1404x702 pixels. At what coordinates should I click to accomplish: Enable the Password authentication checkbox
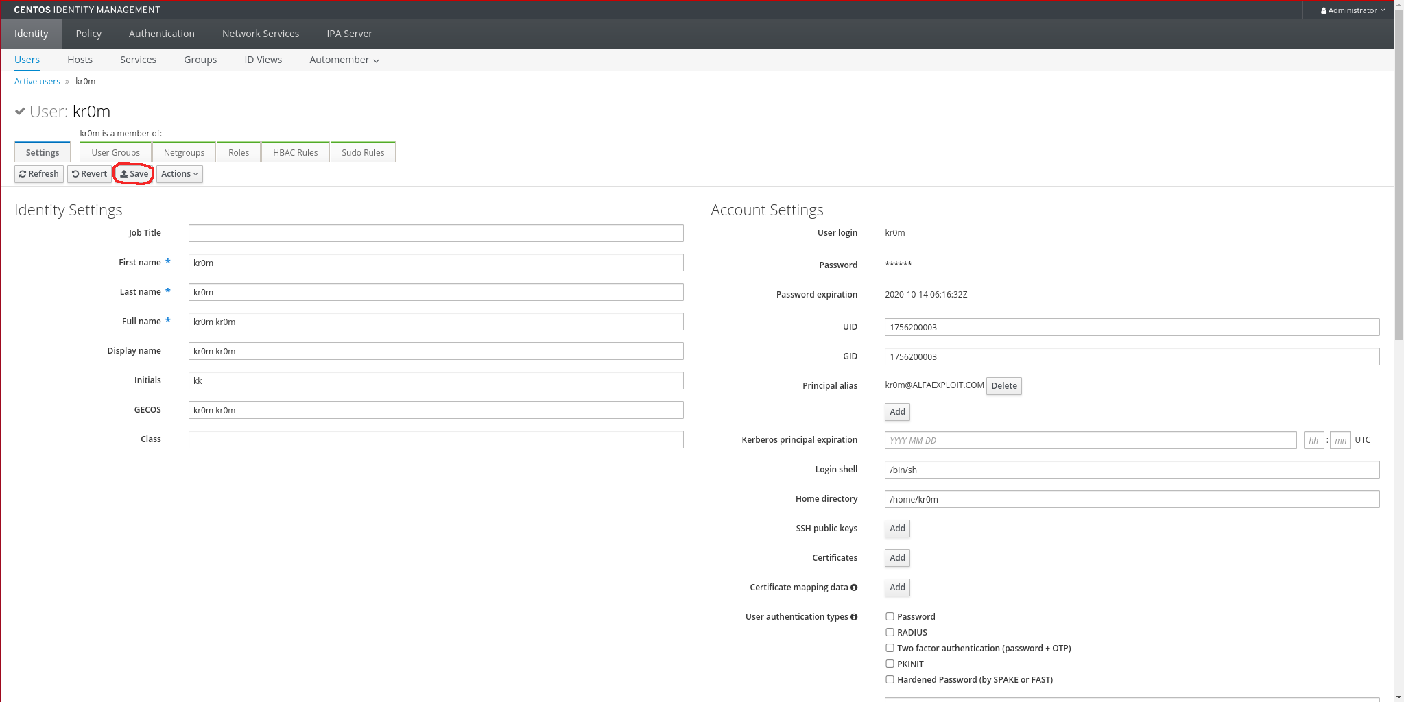tap(890, 616)
